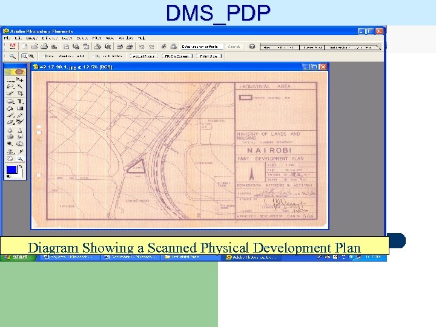Select the Sponge tool
This screenshot has height=327, width=436.
tap(10, 136)
